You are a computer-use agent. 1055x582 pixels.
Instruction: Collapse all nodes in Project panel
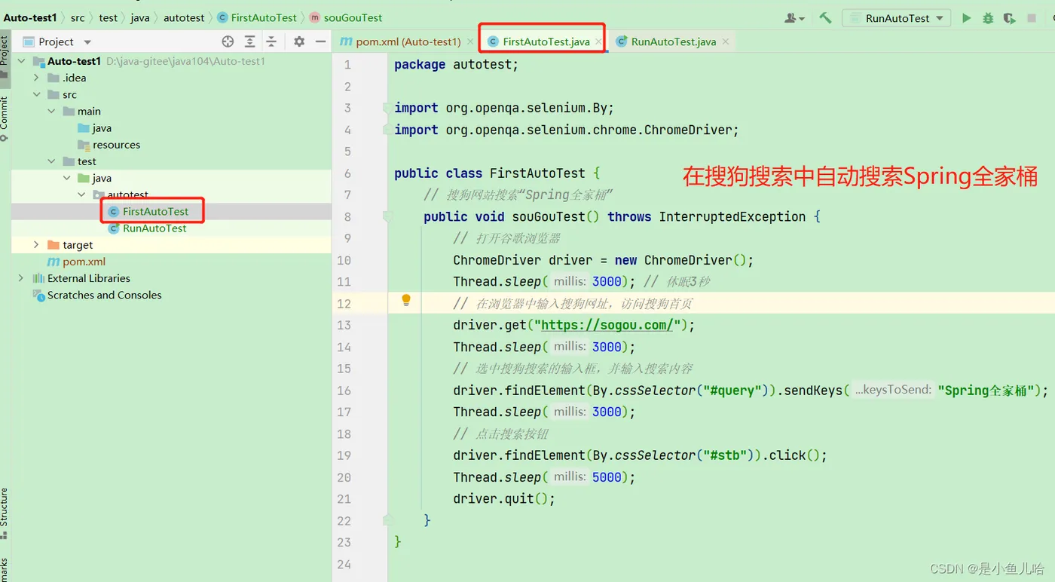click(x=271, y=41)
